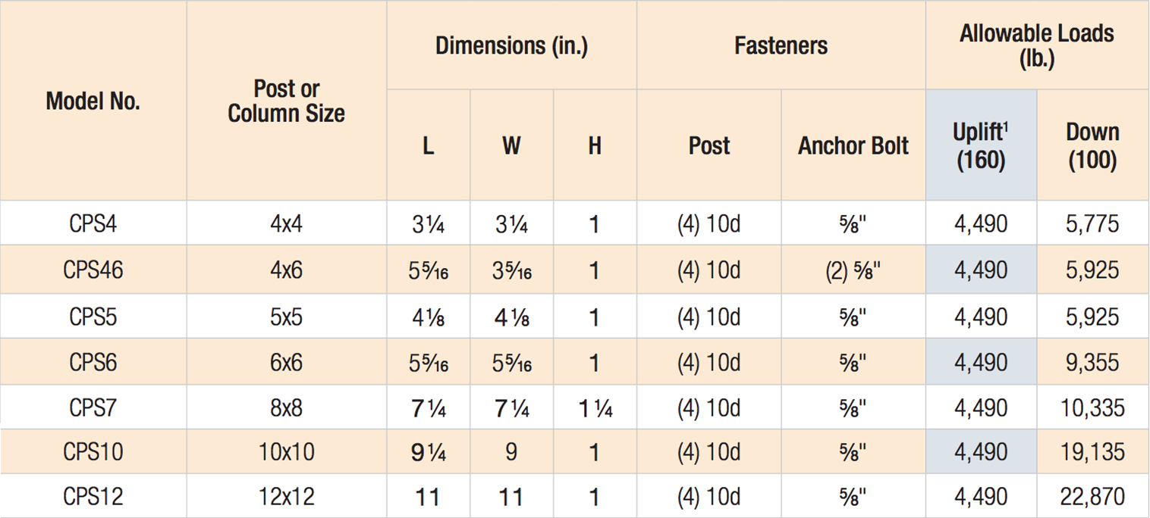Image resolution: width=1150 pixels, height=518 pixels.
Task: Select the 19,135 down load cell
Action: click(1092, 452)
